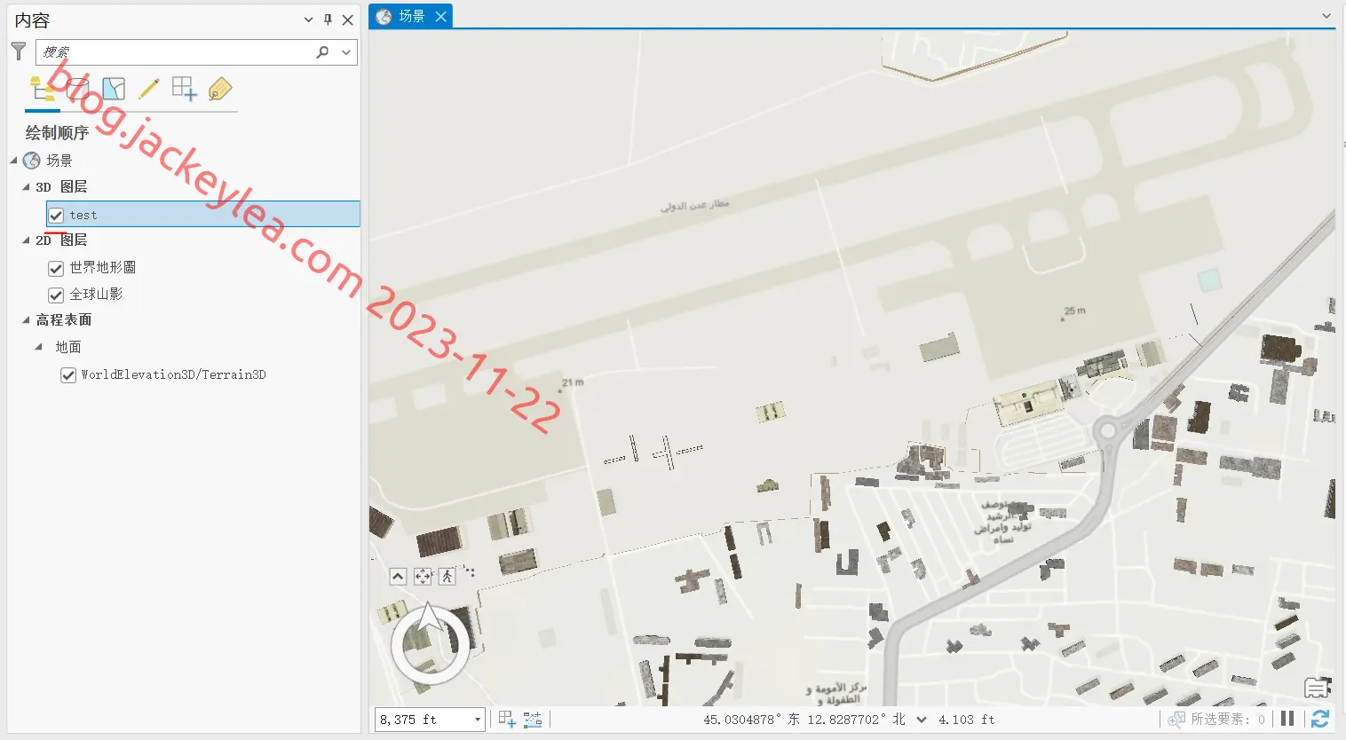Disable the WorldElevation3D/Terrain3D checkbox
The width and height of the screenshot is (1346, 740).
click(67, 375)
